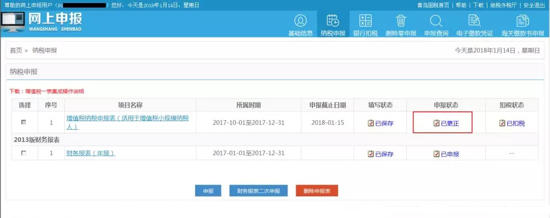Click 已扣税 status icon in 增值税 row
The width and height of the screenshot is (550, 218).
pos(502,123)
